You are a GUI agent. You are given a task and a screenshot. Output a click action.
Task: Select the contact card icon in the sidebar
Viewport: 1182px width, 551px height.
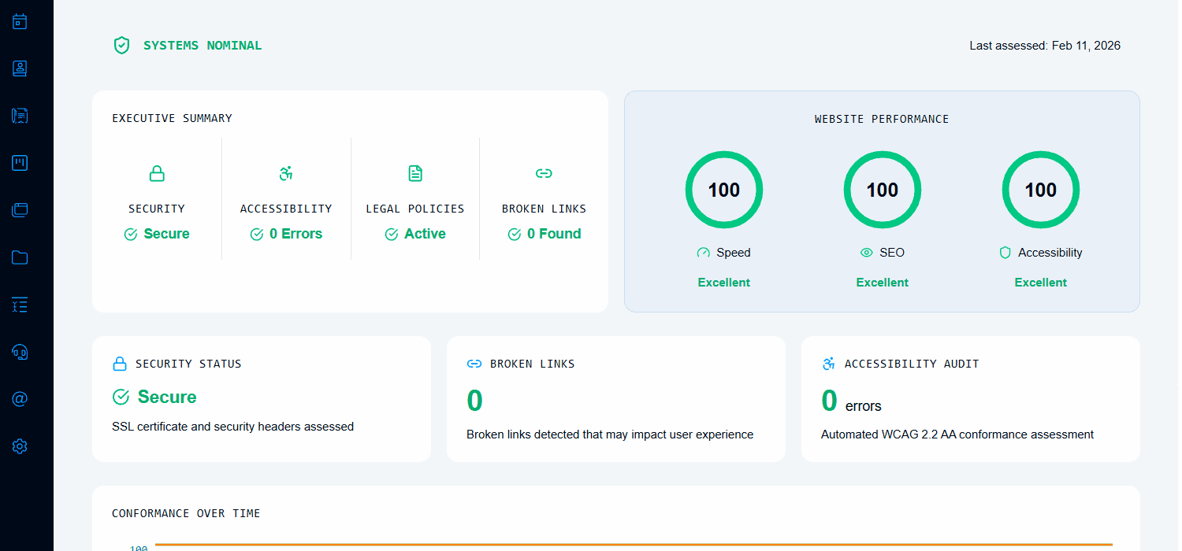click(x=20, y=68)
